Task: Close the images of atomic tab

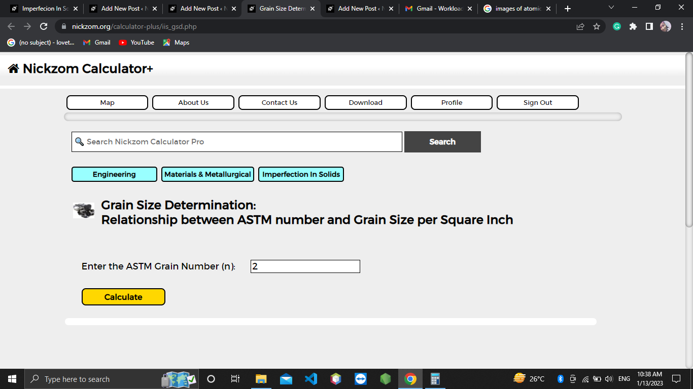Action: pos(548,9)
